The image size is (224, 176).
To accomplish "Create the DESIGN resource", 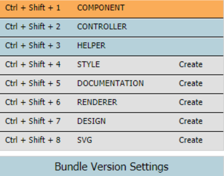I will click(191, 121).
